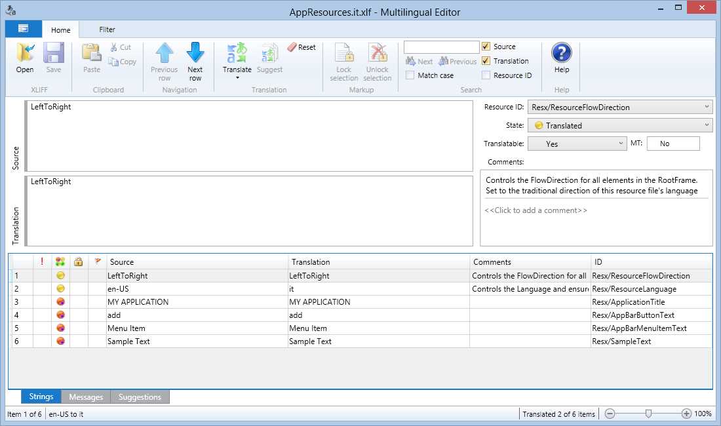This screenshot has height=426, width=721.
Task: Switch to the Filter tab
Action: [106, 29]
